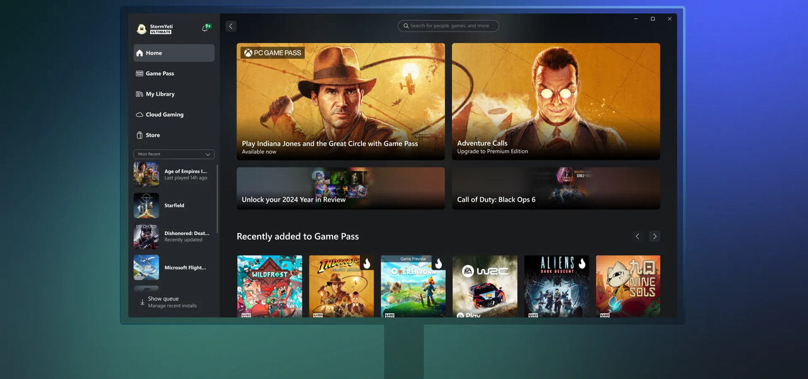Select Dishonored: Death in recent list
808x379 pixels.
[174, 236]
